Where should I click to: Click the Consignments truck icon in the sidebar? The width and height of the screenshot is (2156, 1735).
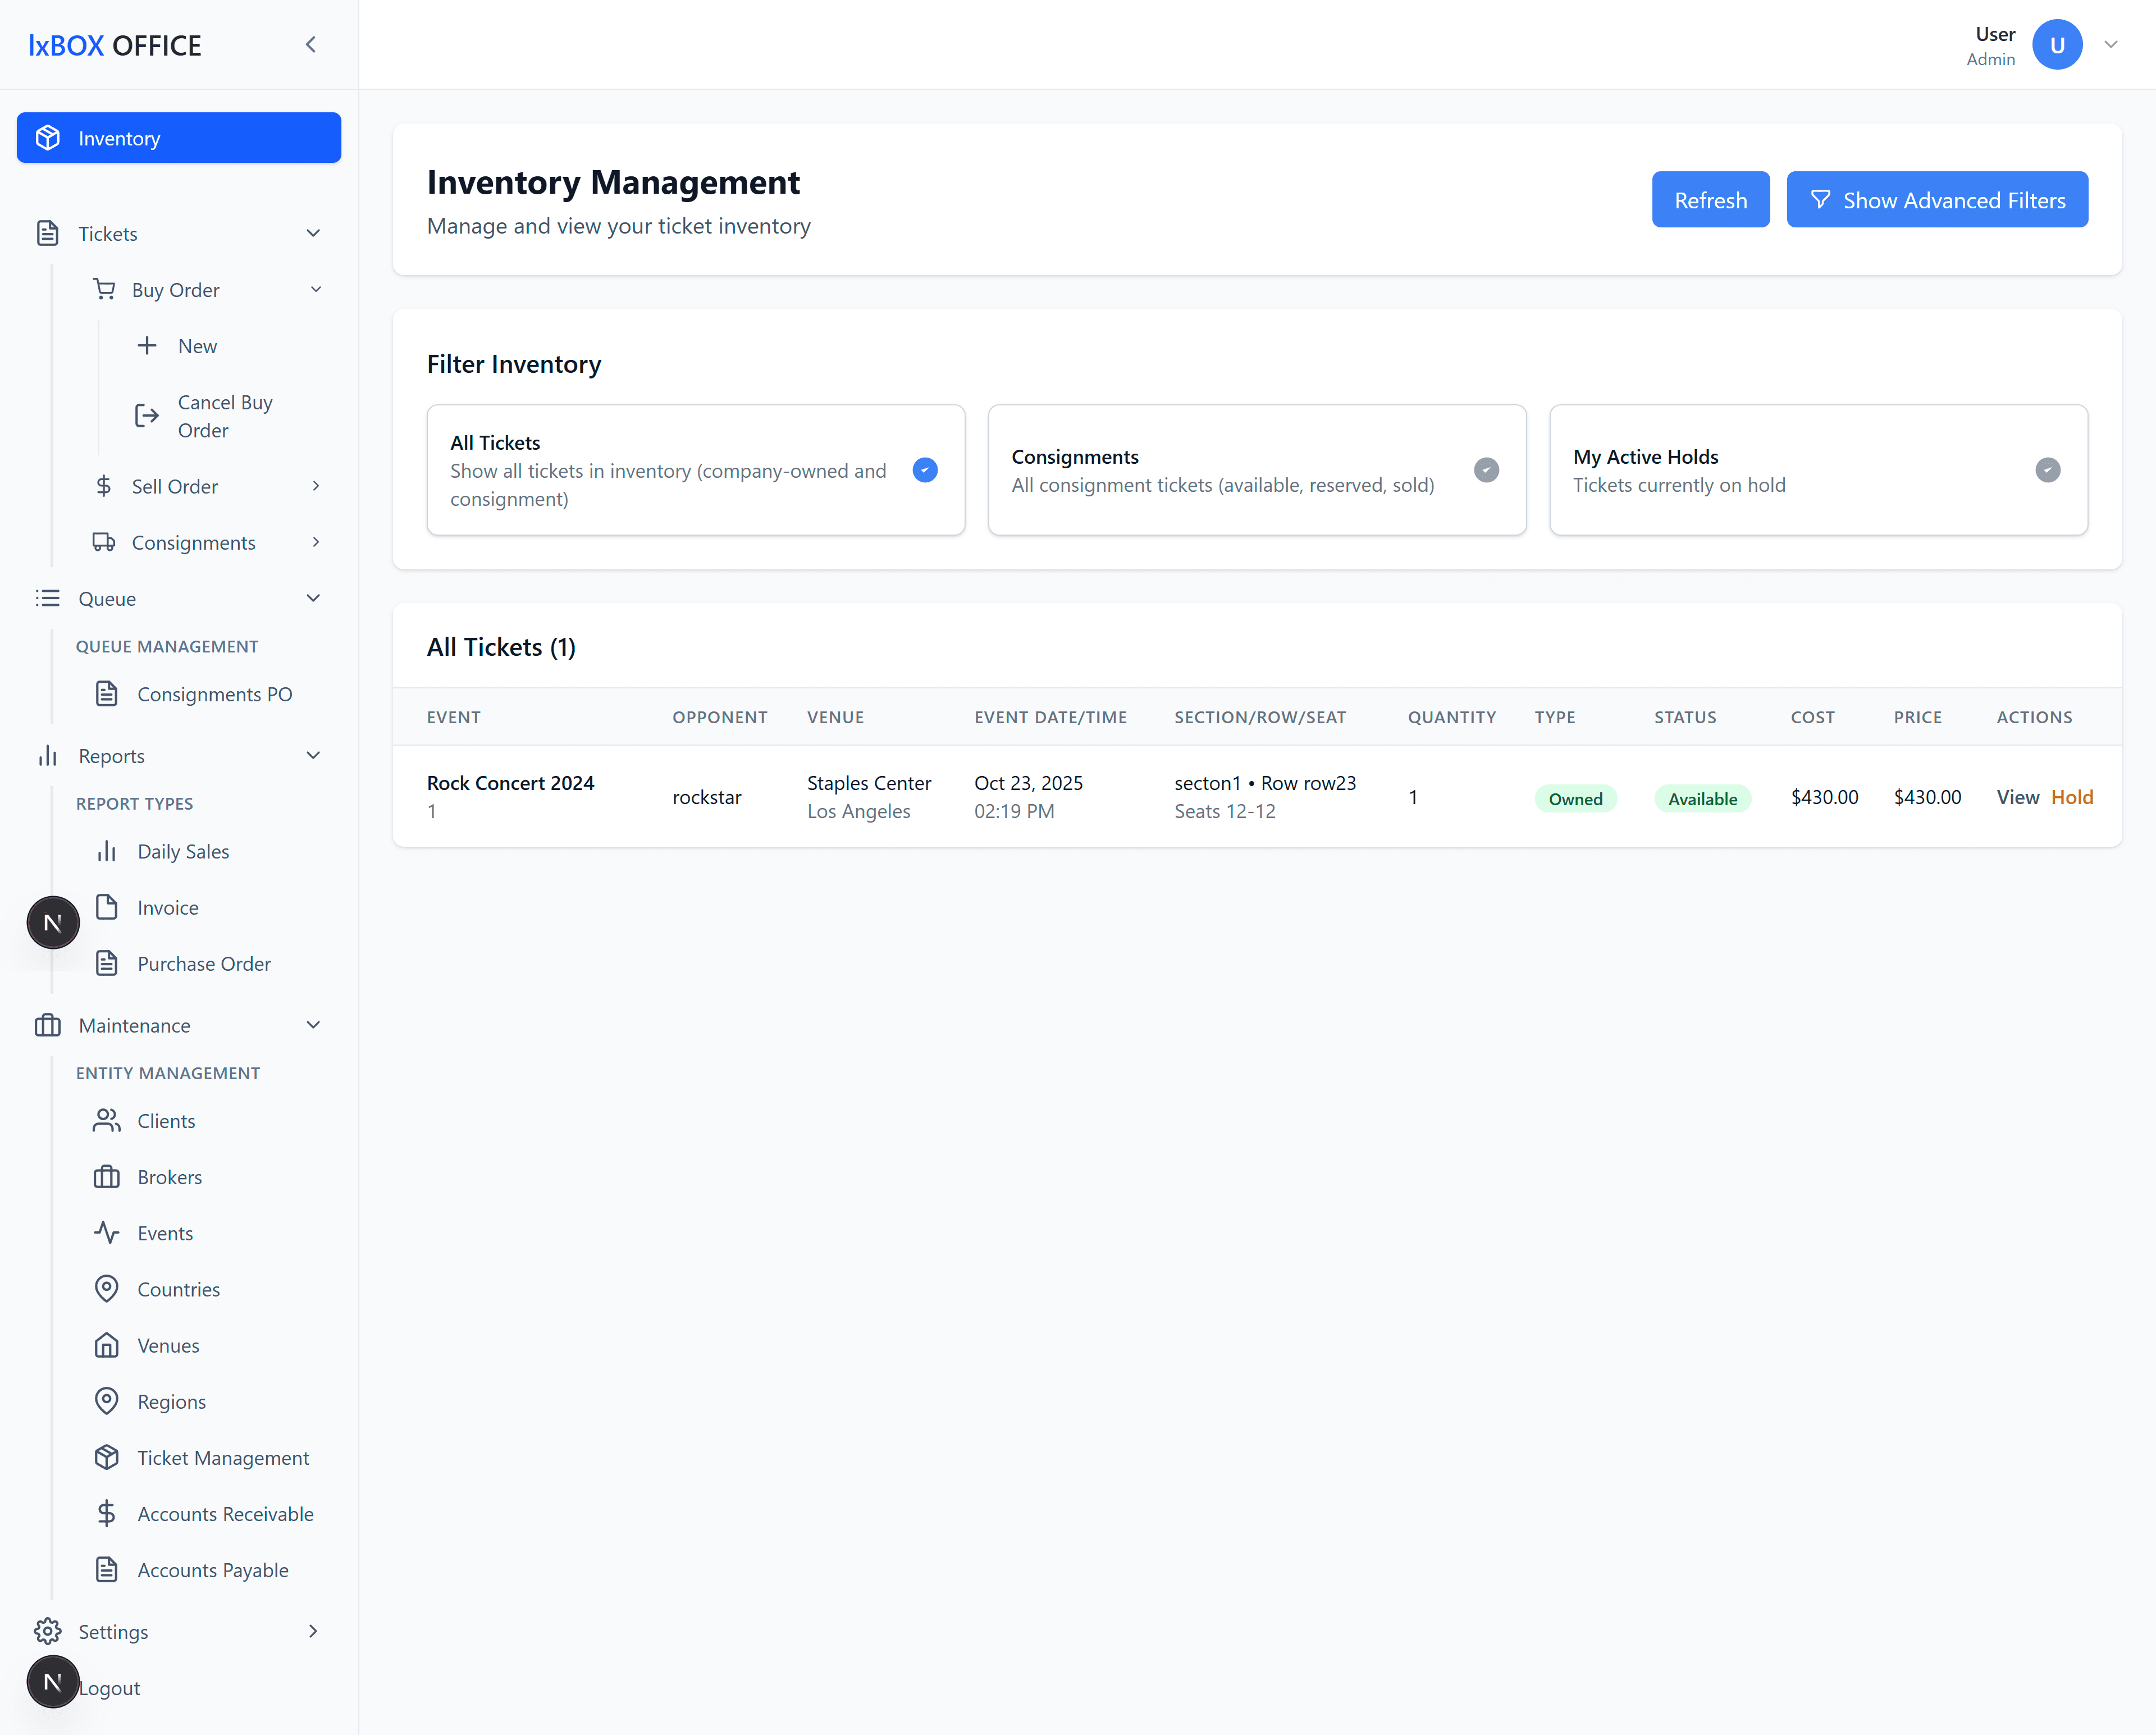point(104,542)
